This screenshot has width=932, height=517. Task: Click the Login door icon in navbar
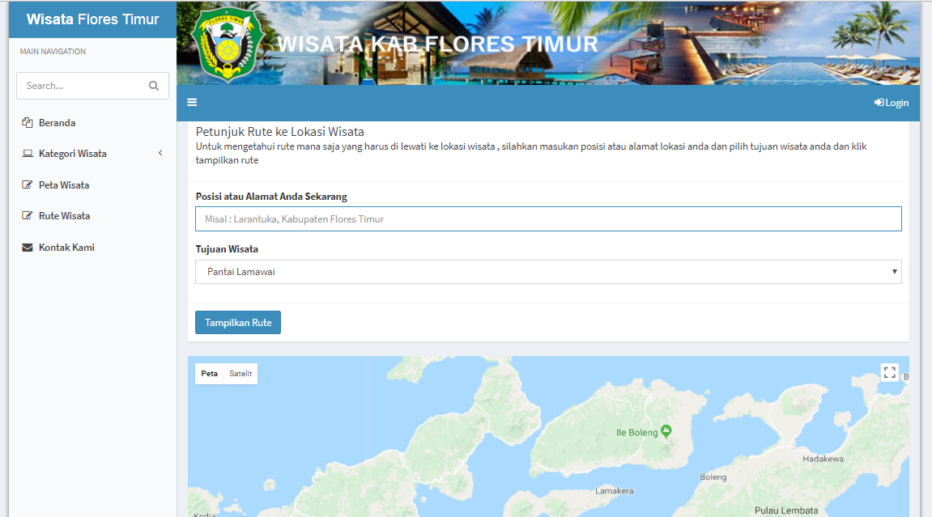(x=878, y=102)
